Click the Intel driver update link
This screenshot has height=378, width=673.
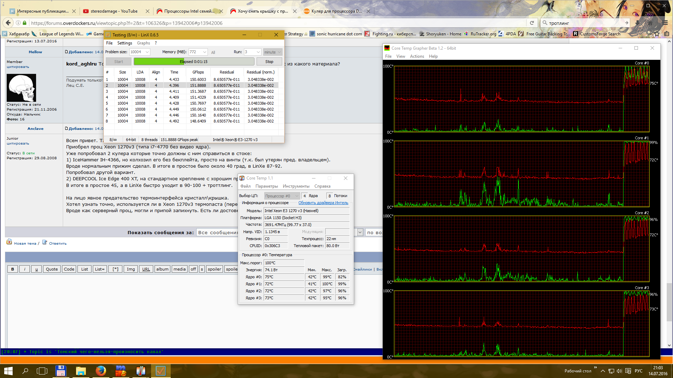323,203
